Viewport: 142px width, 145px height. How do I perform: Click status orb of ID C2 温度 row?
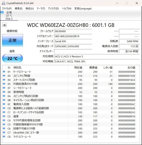(4, 116)
